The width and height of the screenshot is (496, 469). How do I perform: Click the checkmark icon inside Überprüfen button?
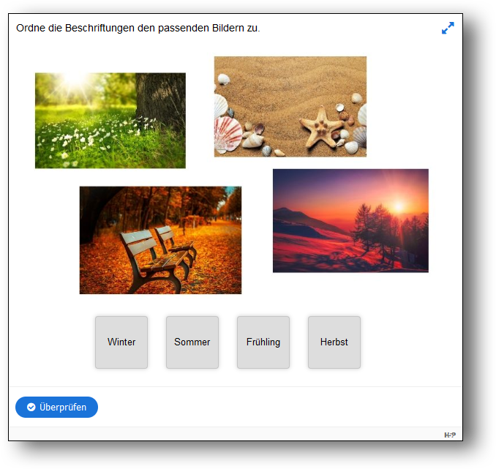click(31, 408)
